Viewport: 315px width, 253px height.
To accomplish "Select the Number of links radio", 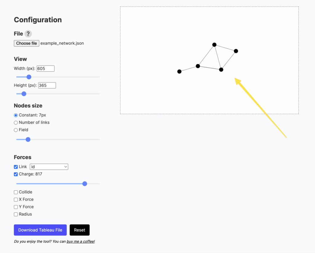I will point(16,123).
